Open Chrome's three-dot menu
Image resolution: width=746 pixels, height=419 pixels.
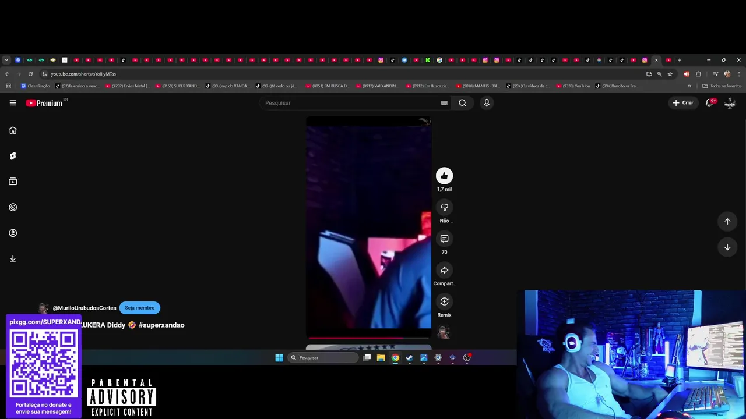click(739, 74)
